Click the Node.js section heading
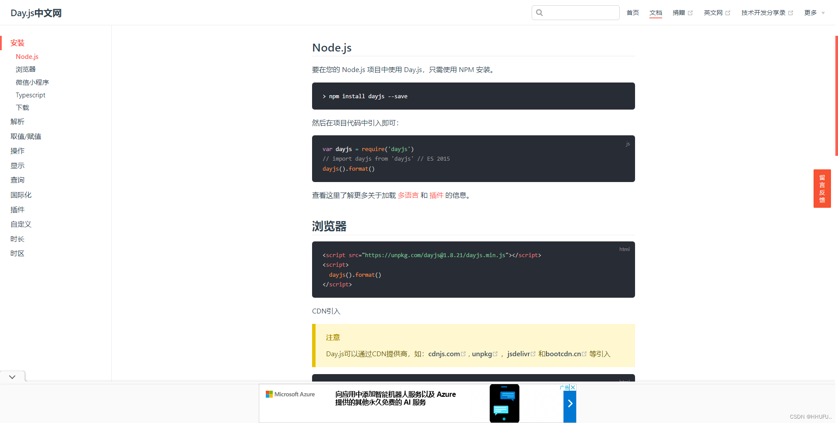 coord(332,48)
